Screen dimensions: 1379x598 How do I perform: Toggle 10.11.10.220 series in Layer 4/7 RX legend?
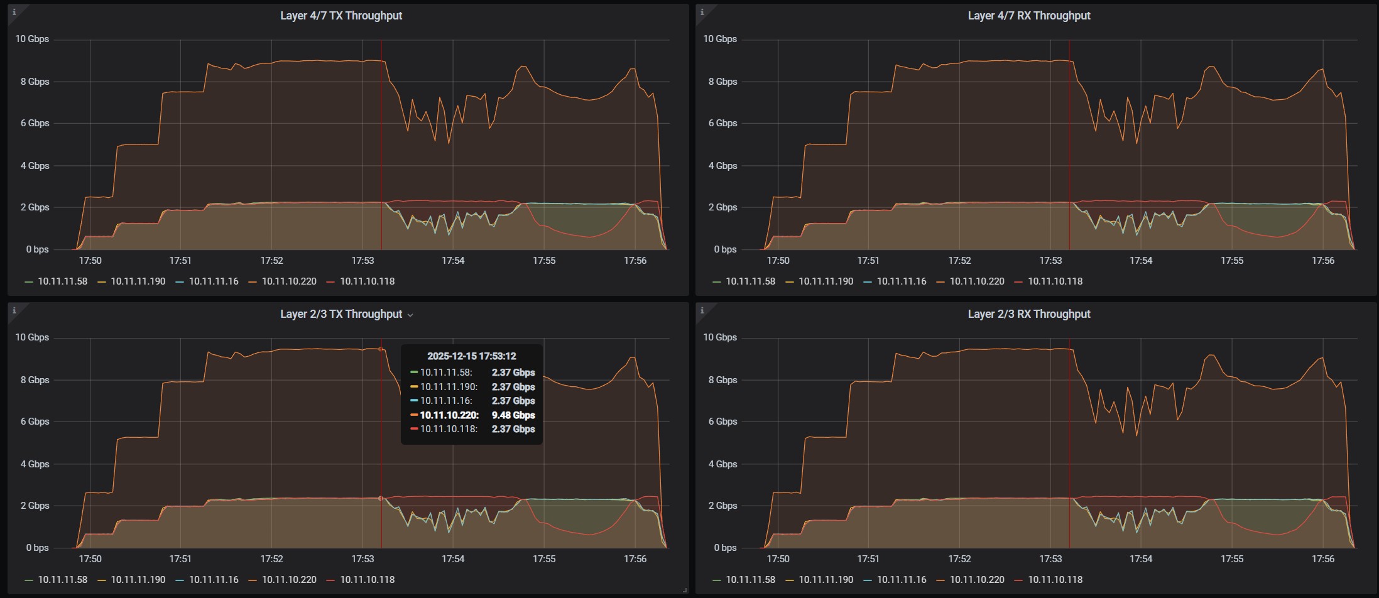click(x=976, y=281)
